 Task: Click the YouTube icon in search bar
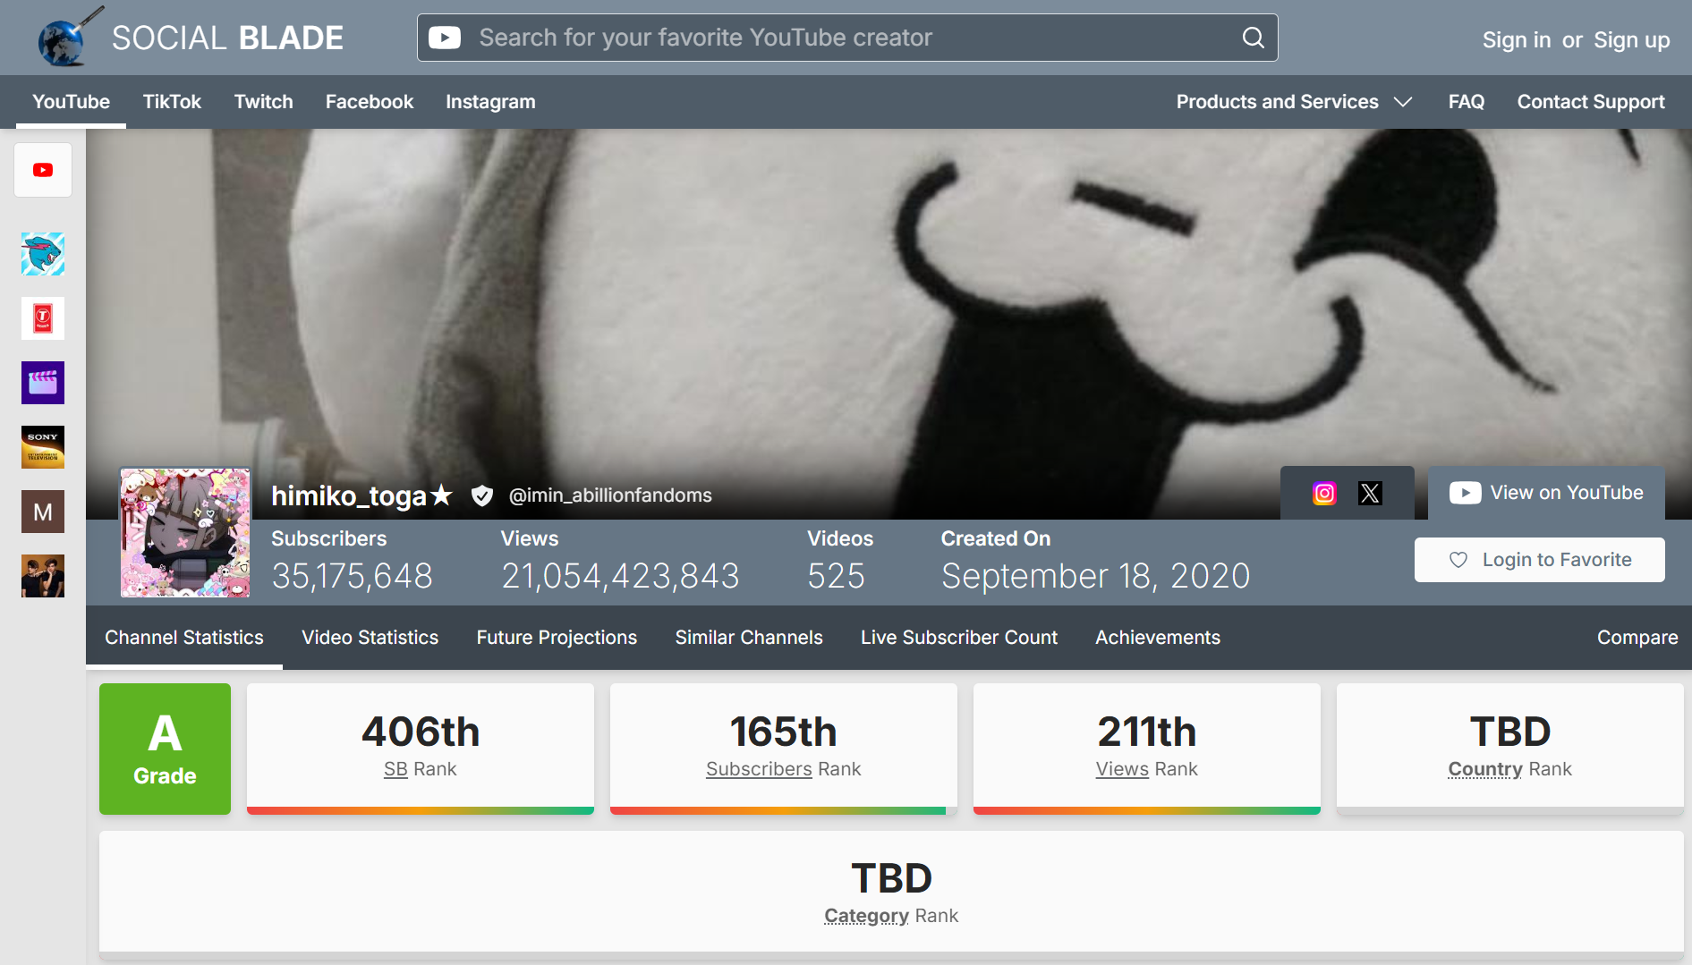click(x=445, y=38)
